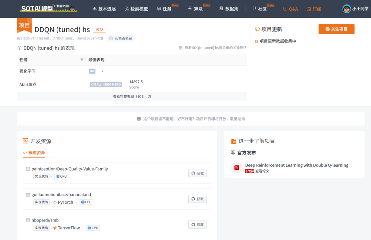Click 认领该项目 button
Image resolution: width=371 pixels, height=240 pixels.
(121, 38)
